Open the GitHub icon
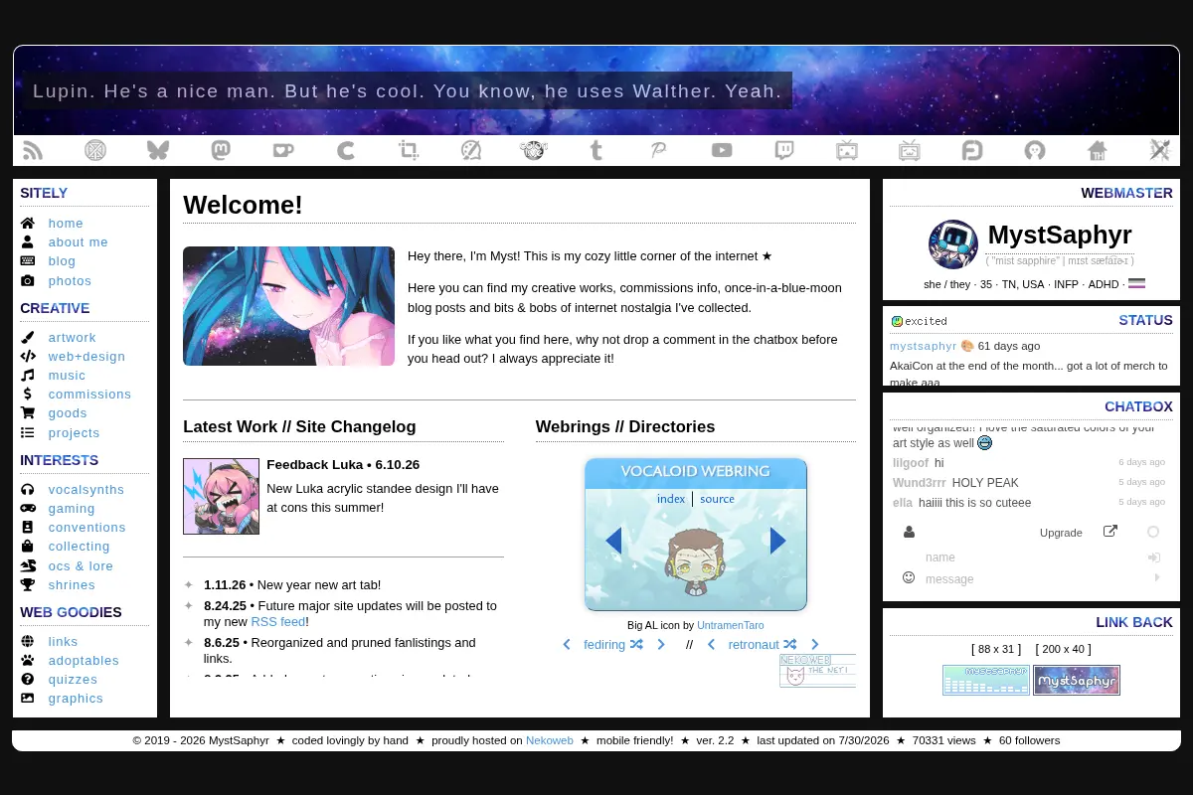Screen dimensions: 1193x795 [1035, 150]
